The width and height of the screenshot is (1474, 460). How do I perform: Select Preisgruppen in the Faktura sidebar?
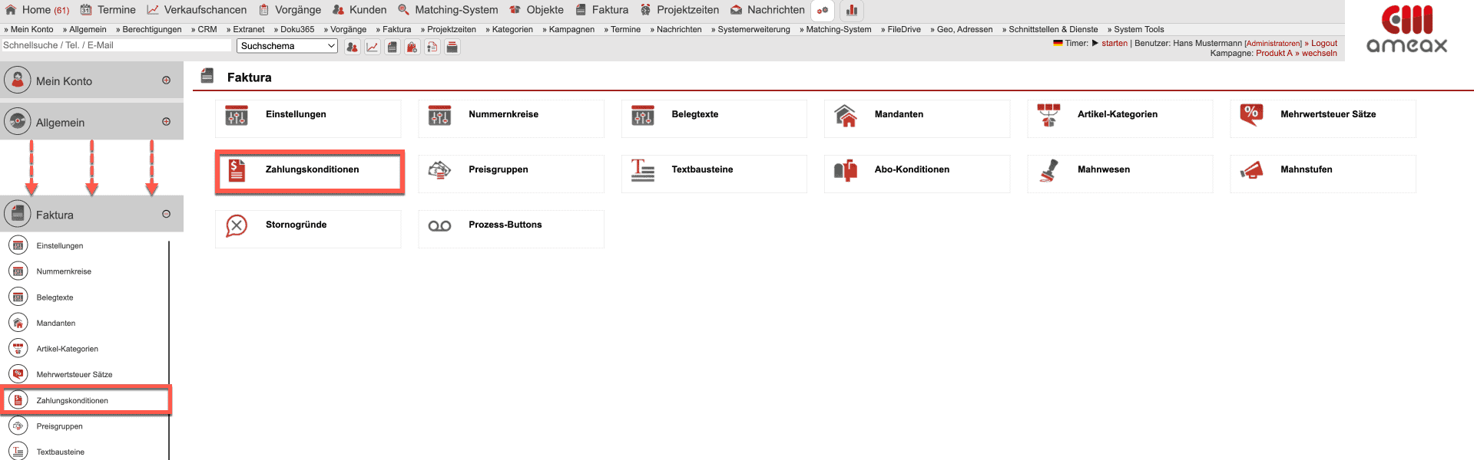[59, 426]
